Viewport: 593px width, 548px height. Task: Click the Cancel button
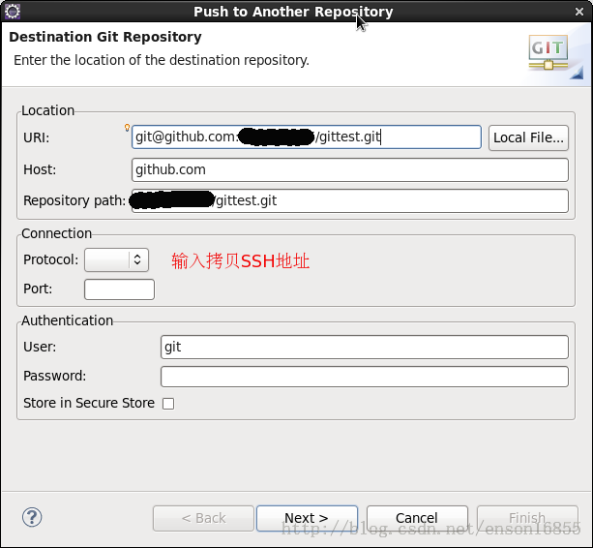point(417,518)
